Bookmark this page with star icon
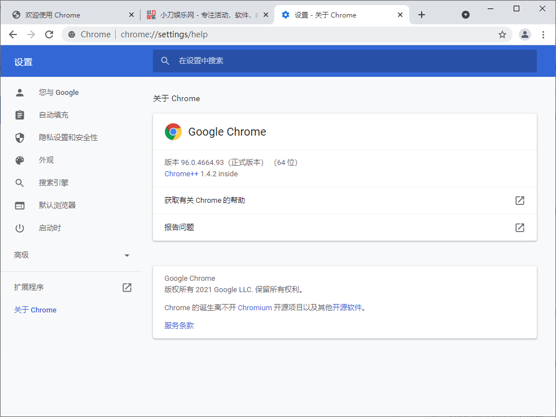The width and height of the screenshot is (556, 417). 502,34
